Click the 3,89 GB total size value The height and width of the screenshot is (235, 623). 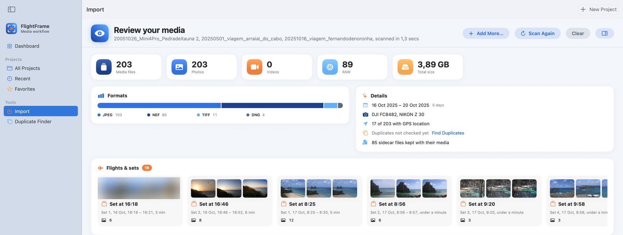[433, 64]
